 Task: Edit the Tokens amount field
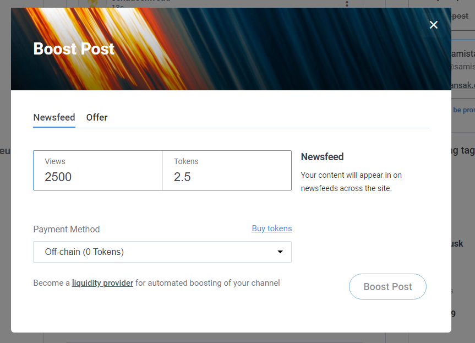point(227,171)
